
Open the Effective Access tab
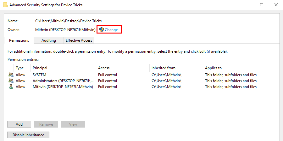79,40
